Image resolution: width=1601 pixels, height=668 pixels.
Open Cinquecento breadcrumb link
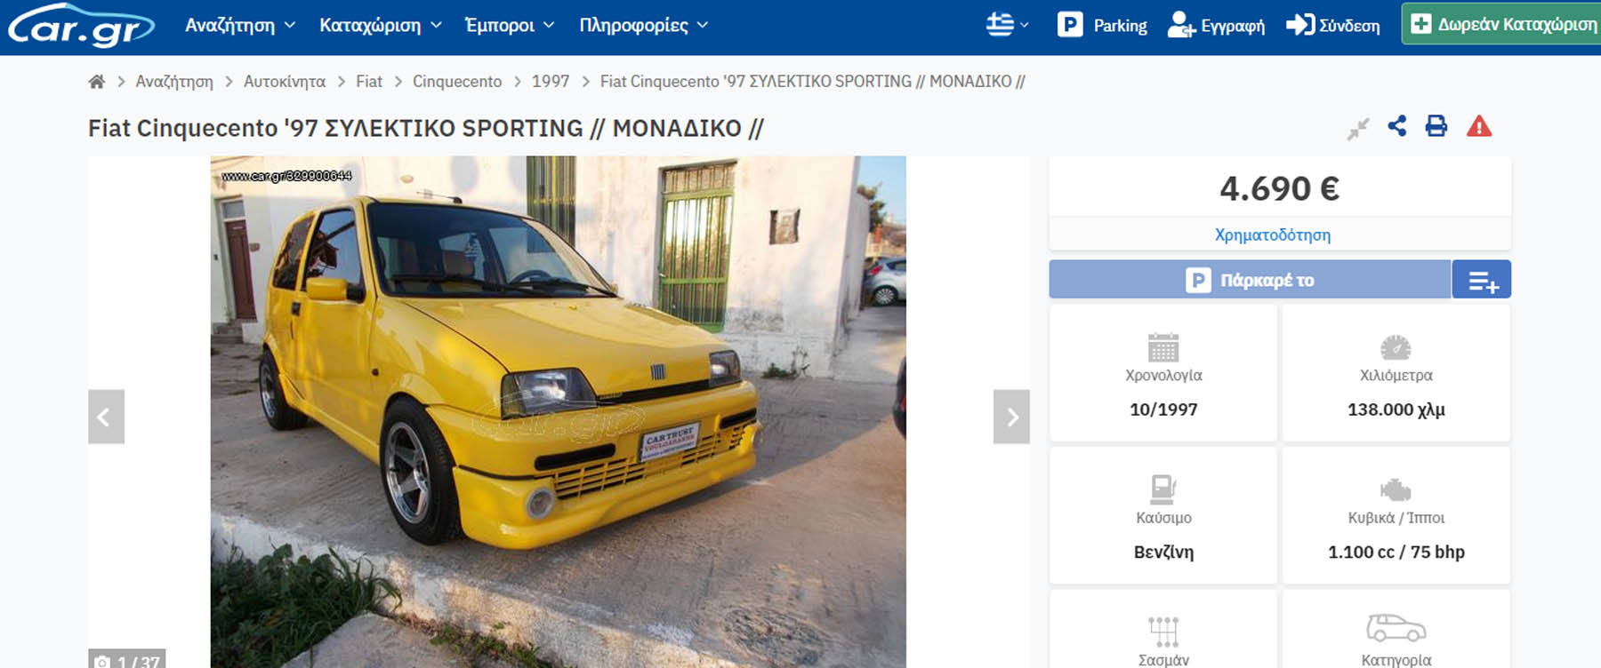point(457,82)
